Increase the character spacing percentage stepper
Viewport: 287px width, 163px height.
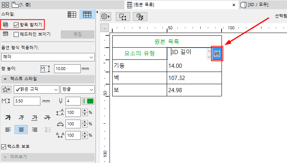coord(85,134)
